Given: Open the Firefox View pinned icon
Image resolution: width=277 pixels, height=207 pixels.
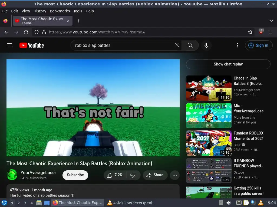Looking at the screenshot, I should 5,21.
